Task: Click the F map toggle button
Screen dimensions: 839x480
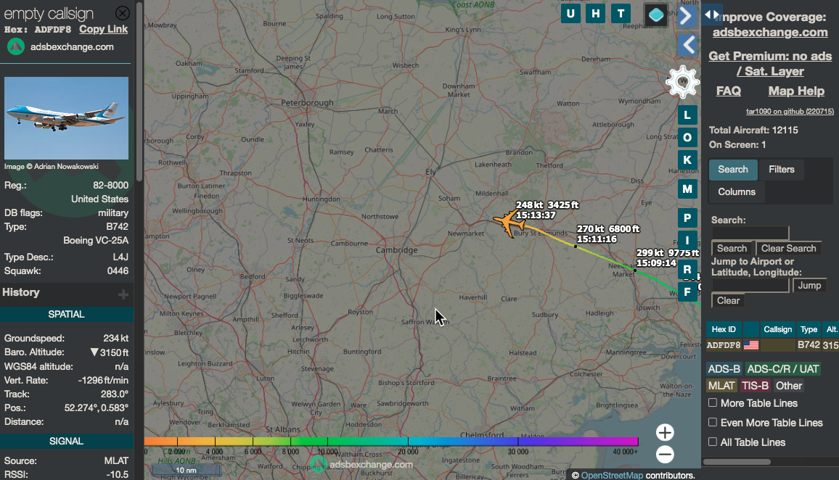Action: click(x=687, y=292)
